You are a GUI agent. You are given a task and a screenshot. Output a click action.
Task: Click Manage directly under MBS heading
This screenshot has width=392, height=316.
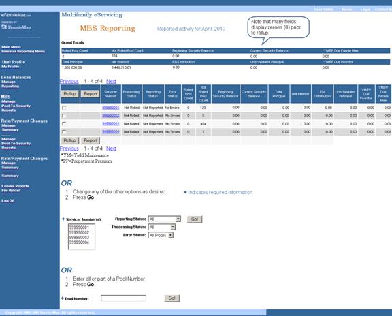click(8, 101)
